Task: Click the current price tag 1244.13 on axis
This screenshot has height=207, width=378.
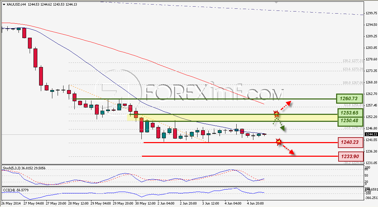Action: (x=371, y=134)
